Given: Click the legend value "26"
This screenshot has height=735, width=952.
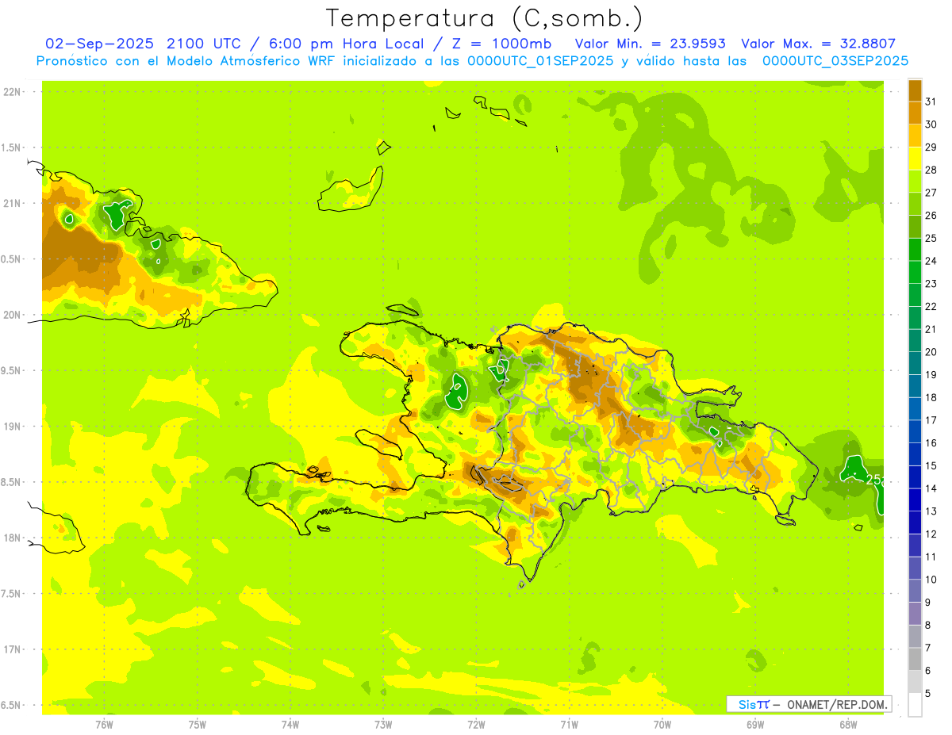Looking at the screenshot, I should click(931, 216).
